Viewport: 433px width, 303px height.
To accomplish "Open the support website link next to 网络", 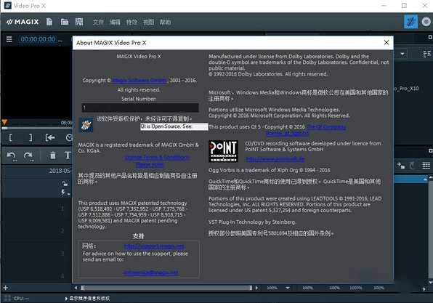I will (x=154, y=246).
